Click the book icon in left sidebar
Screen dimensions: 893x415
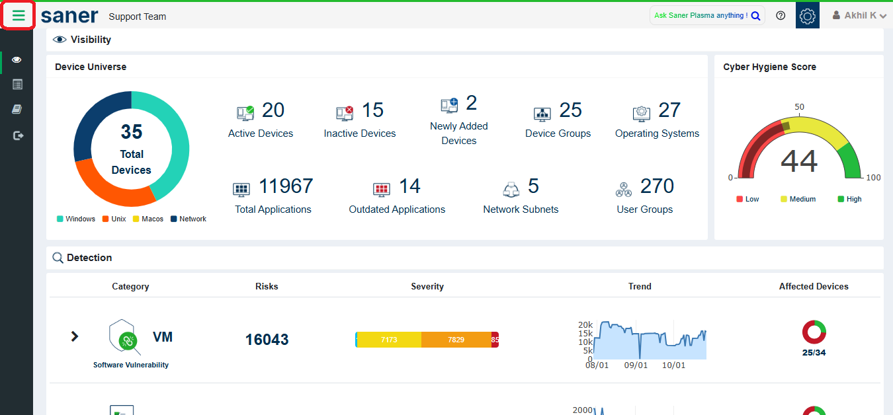click(x=17, y=109)
